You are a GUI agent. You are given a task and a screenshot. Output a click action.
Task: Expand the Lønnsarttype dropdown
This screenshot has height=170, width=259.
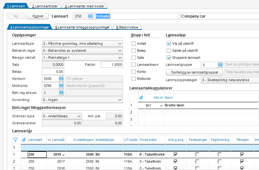[x=120, y=44]
